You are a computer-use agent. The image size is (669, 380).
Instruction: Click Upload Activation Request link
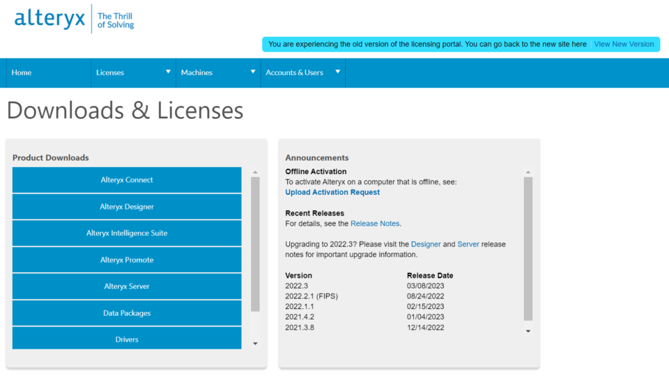(332, 192)
